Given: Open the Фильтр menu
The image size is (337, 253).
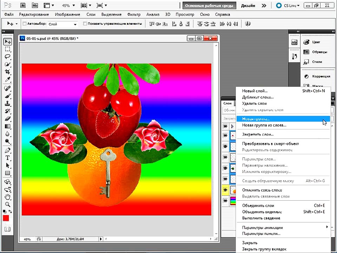Looking at the screenshot, I should pos(134,14).
